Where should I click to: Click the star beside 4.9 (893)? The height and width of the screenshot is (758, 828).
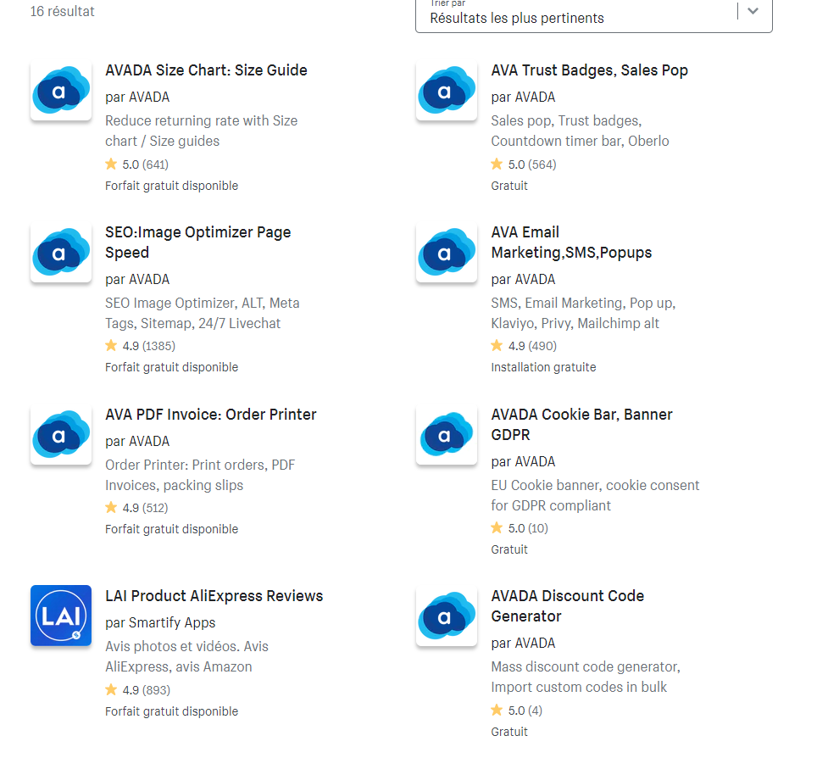[111, 689]
